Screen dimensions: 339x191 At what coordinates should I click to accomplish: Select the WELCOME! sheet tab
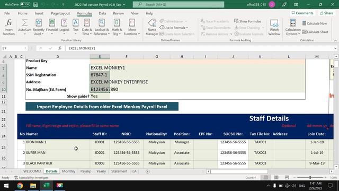[x=32, y=171]
